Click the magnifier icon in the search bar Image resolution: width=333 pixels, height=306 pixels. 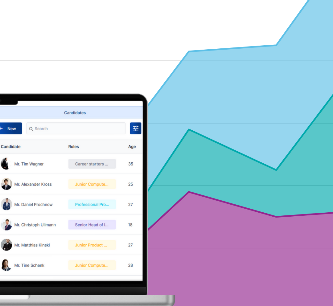[x=31, y=129]
